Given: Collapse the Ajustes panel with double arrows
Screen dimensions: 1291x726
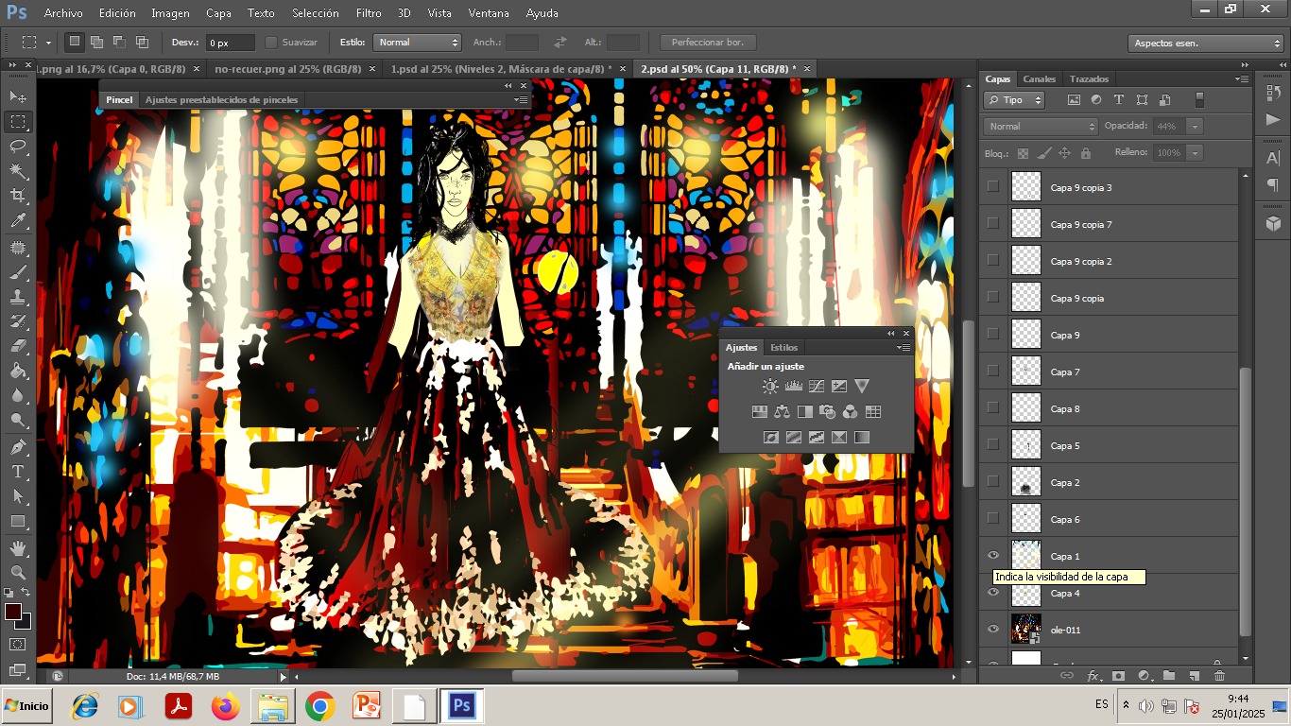Looking at the screenshot, I should pyautogui.click(x=890, y=333).
